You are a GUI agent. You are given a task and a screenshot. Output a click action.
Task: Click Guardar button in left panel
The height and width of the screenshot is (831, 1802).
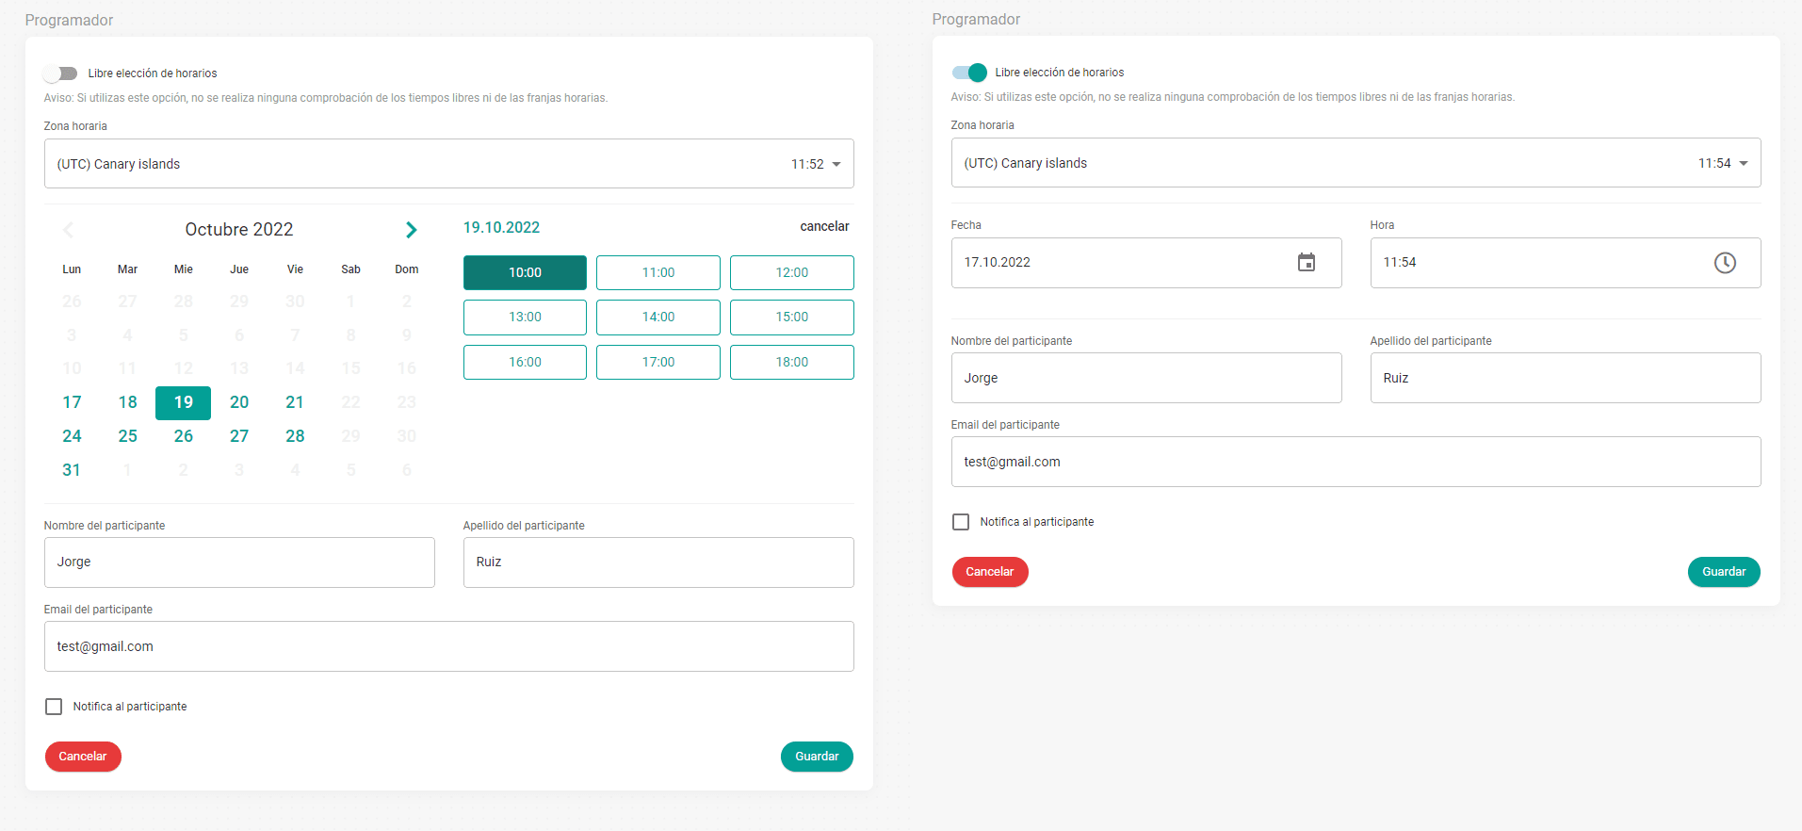click(x=817, y=757)
